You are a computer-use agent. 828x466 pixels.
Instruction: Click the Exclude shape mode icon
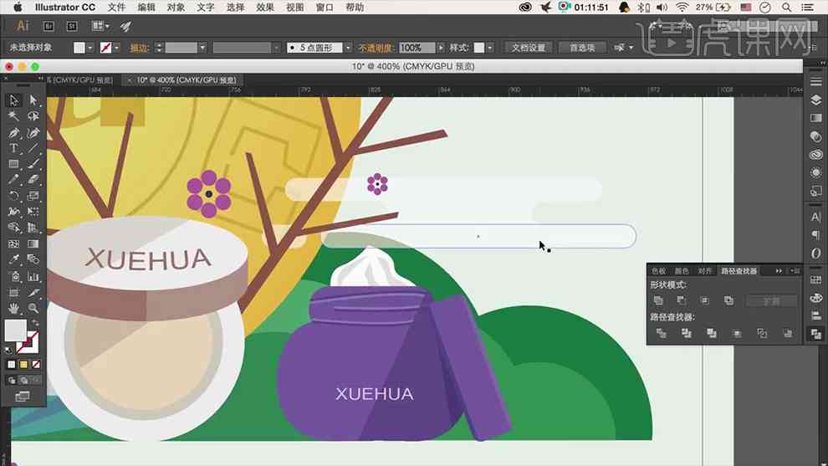(728, 300)
